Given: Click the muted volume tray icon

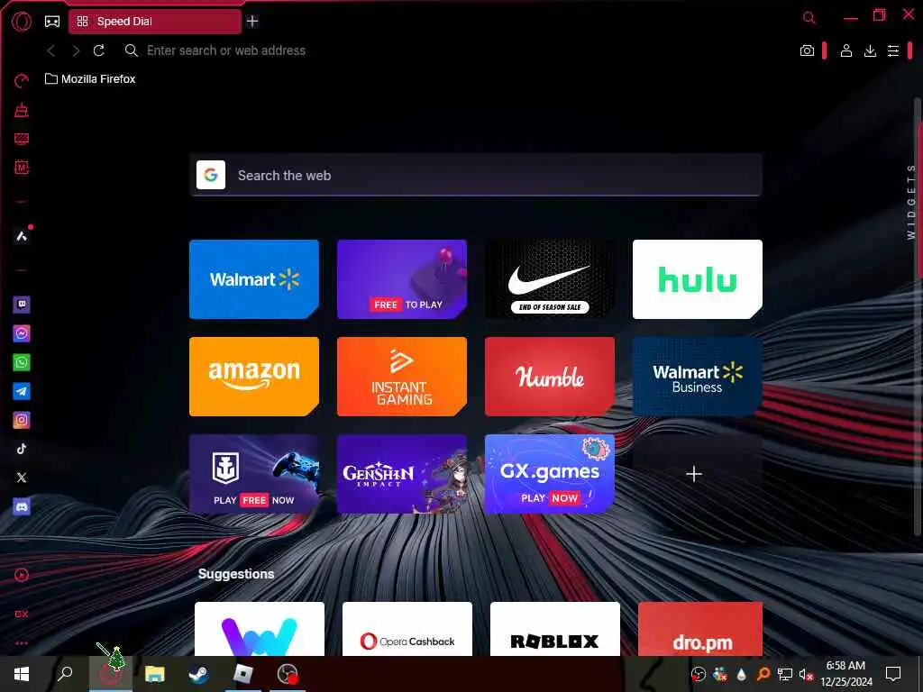Looking at the screenshot, I should pyautogui.click(x=806, y=674).
